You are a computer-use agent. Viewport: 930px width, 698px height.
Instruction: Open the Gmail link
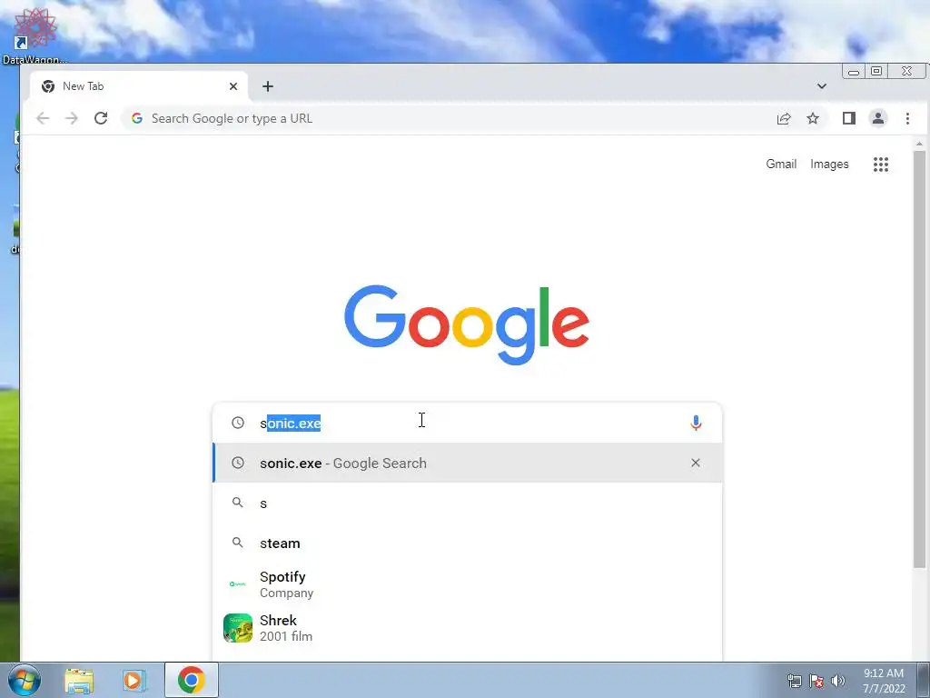[780, 164]
